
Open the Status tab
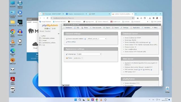[85, 28]
